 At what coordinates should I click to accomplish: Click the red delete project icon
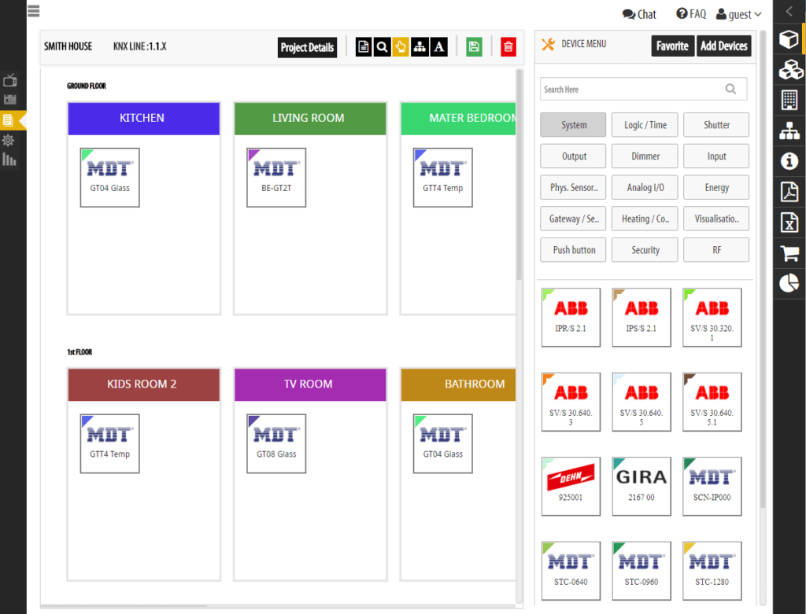[x=508, y=46]
